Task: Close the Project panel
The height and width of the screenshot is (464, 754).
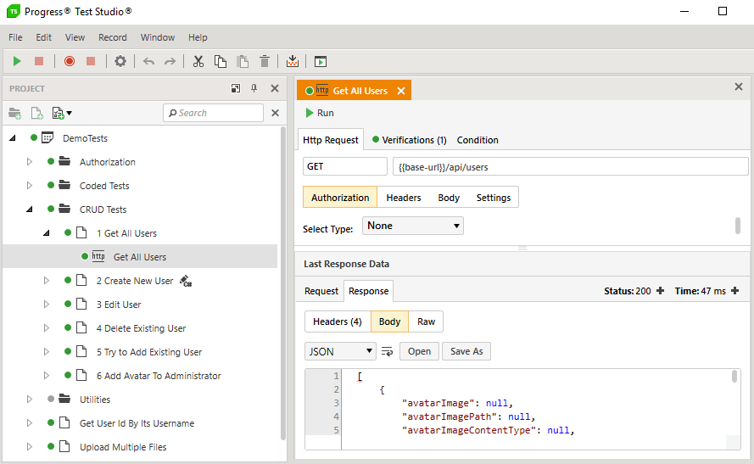Action: [x=275, y=88]
